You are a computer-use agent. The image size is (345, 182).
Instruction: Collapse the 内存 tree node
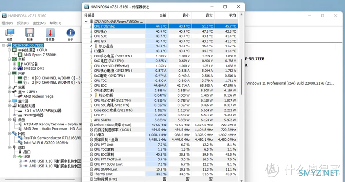point(9,73)
